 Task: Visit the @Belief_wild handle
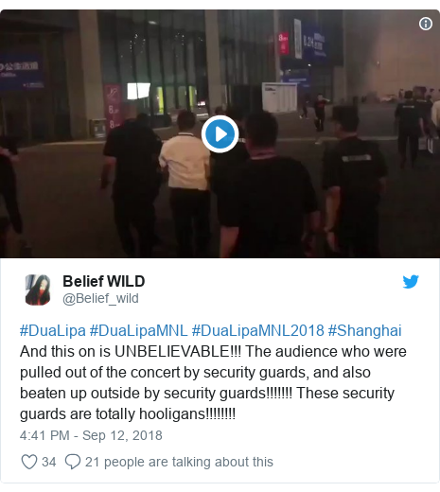100,298
